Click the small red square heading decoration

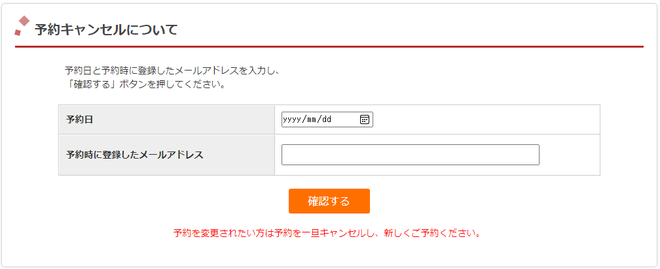click(18, 32)
